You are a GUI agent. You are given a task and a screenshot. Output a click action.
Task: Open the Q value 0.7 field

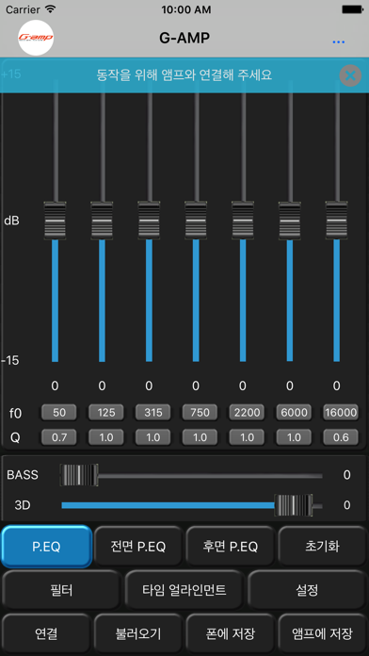click(x=59, y=437)
